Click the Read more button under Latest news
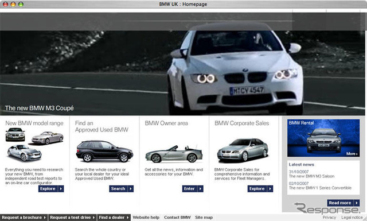367x221 pixels. 343,203
